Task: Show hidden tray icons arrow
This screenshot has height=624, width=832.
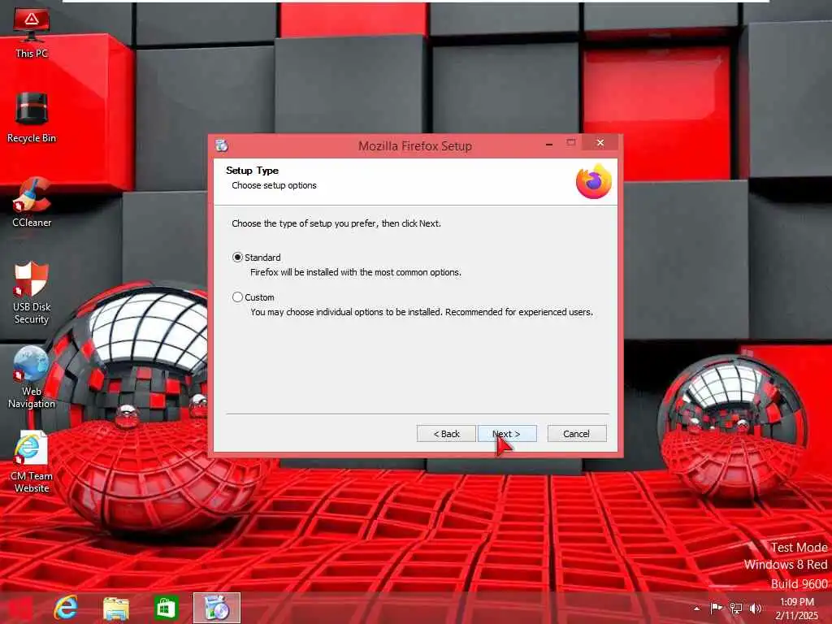Action: coord(696,609)
